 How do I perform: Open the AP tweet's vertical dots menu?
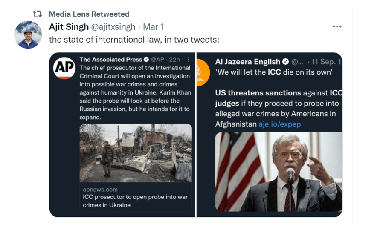[188, 59]
